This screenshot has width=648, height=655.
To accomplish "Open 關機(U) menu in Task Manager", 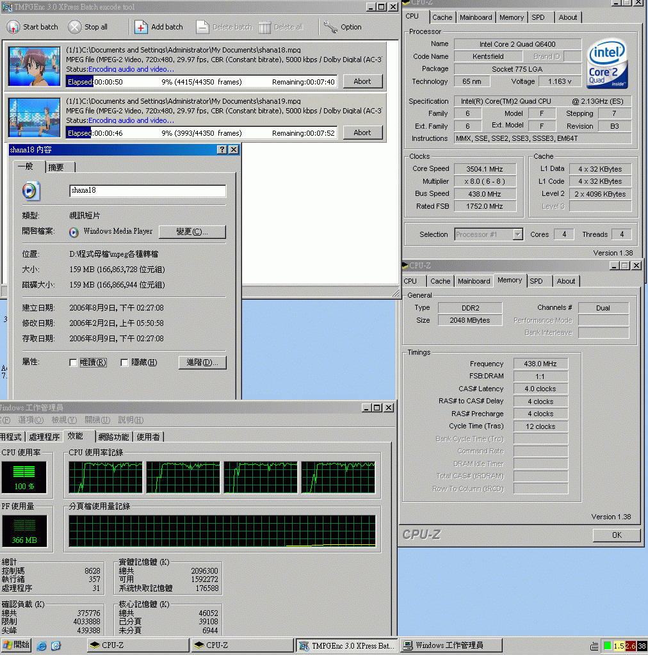I will pyautogui.click(x=97, y=420).
